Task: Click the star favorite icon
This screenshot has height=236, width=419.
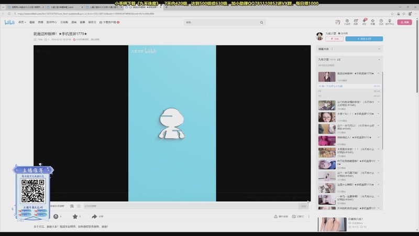Action: pos(75,216)
